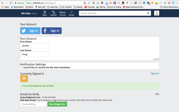Sign in with Facebook
This screenshot has height=112, width=179.
[x=51, y=31]
